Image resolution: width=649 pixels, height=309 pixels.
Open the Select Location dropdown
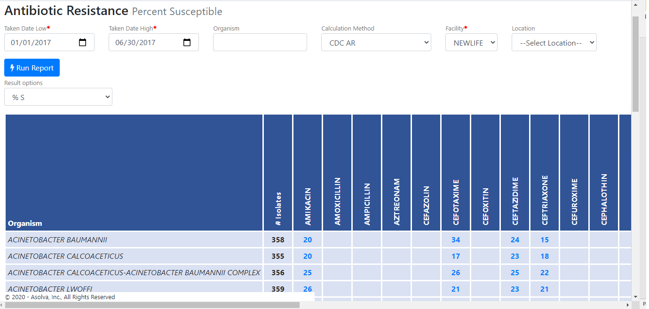(554, 43)
